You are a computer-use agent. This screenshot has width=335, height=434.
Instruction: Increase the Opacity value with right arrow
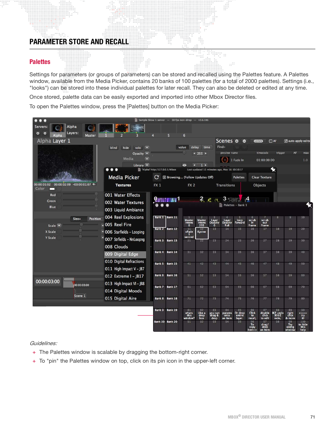206,154
